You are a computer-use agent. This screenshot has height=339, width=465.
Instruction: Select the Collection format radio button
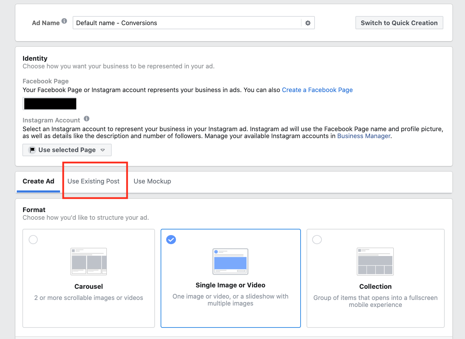click(x=317, y=240)
